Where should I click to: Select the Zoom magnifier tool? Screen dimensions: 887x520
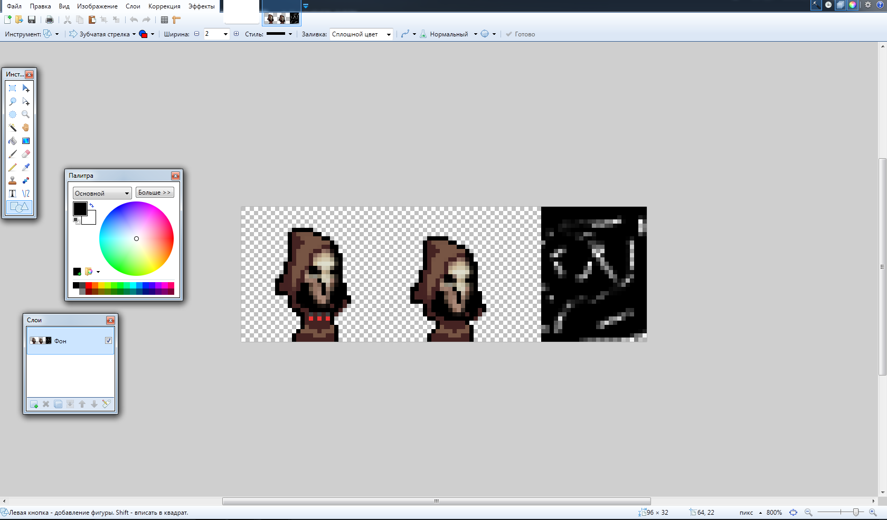point(26,114)
